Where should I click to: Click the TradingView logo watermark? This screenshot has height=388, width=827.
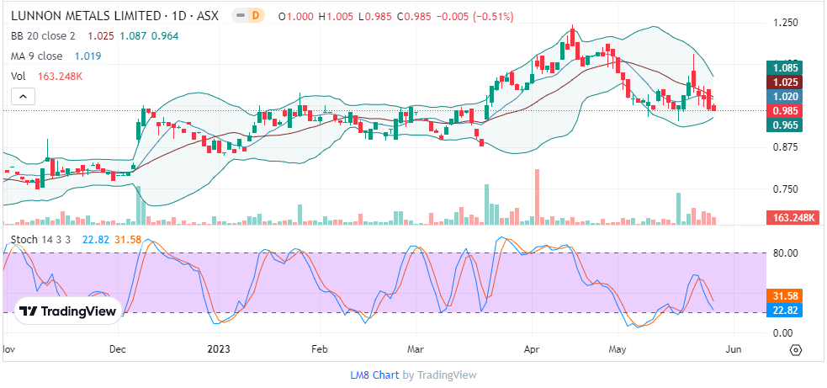point(67,311)
